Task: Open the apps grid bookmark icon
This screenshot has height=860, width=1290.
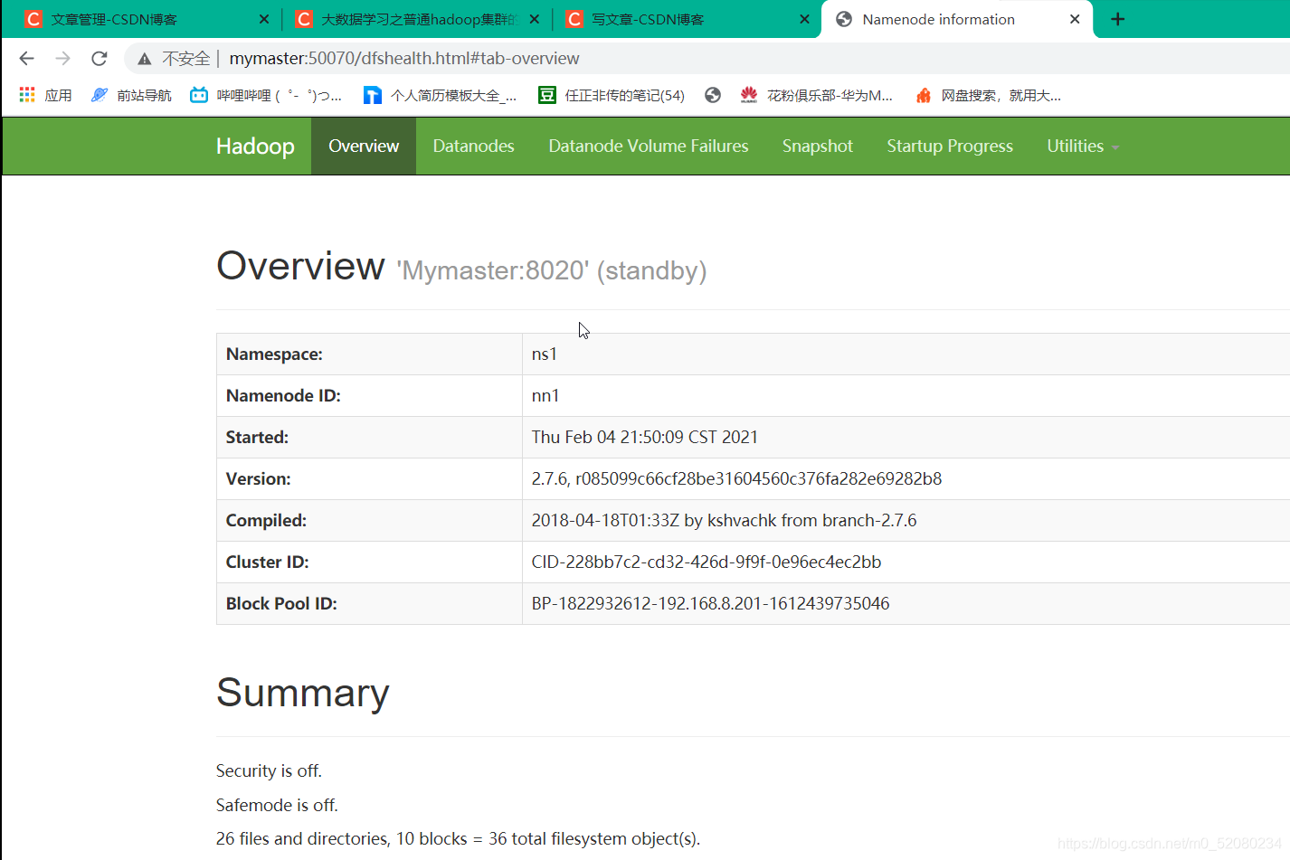Action: tap(27, 95)
